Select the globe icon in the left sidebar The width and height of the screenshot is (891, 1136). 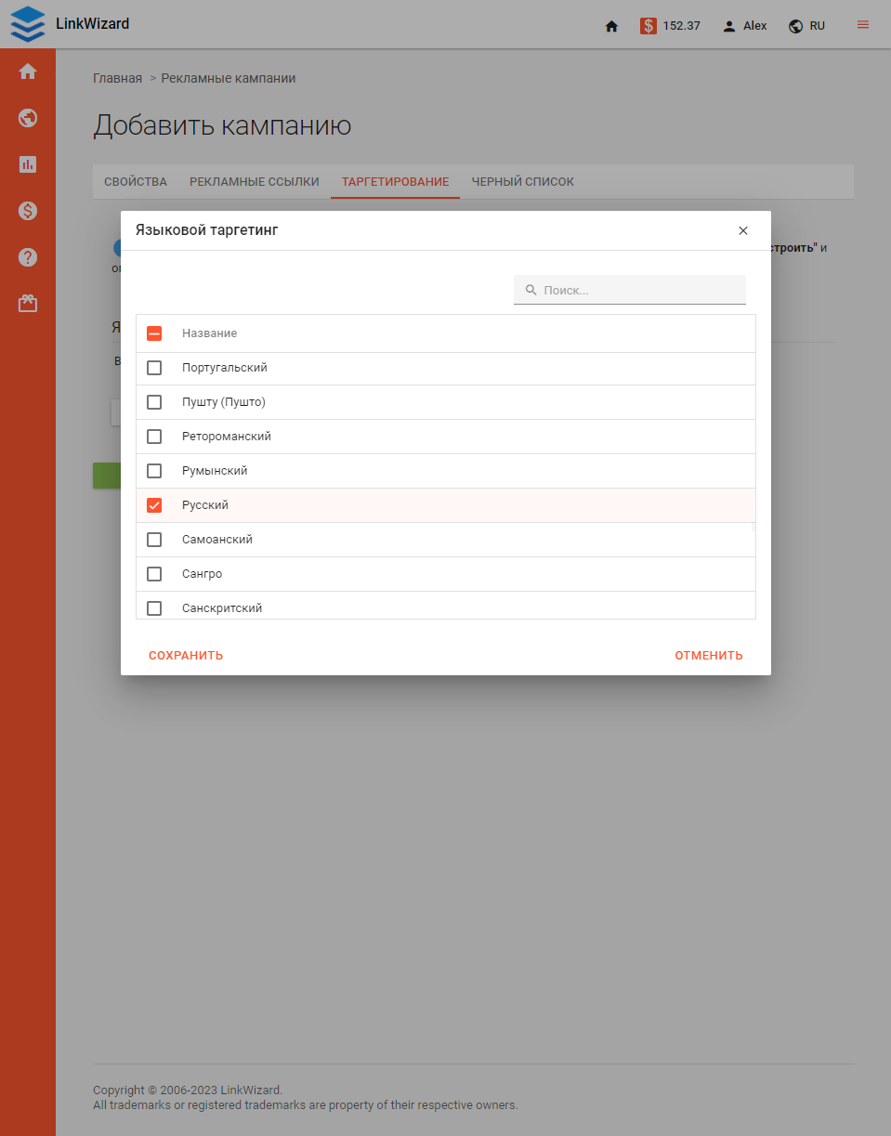(28, 118)
